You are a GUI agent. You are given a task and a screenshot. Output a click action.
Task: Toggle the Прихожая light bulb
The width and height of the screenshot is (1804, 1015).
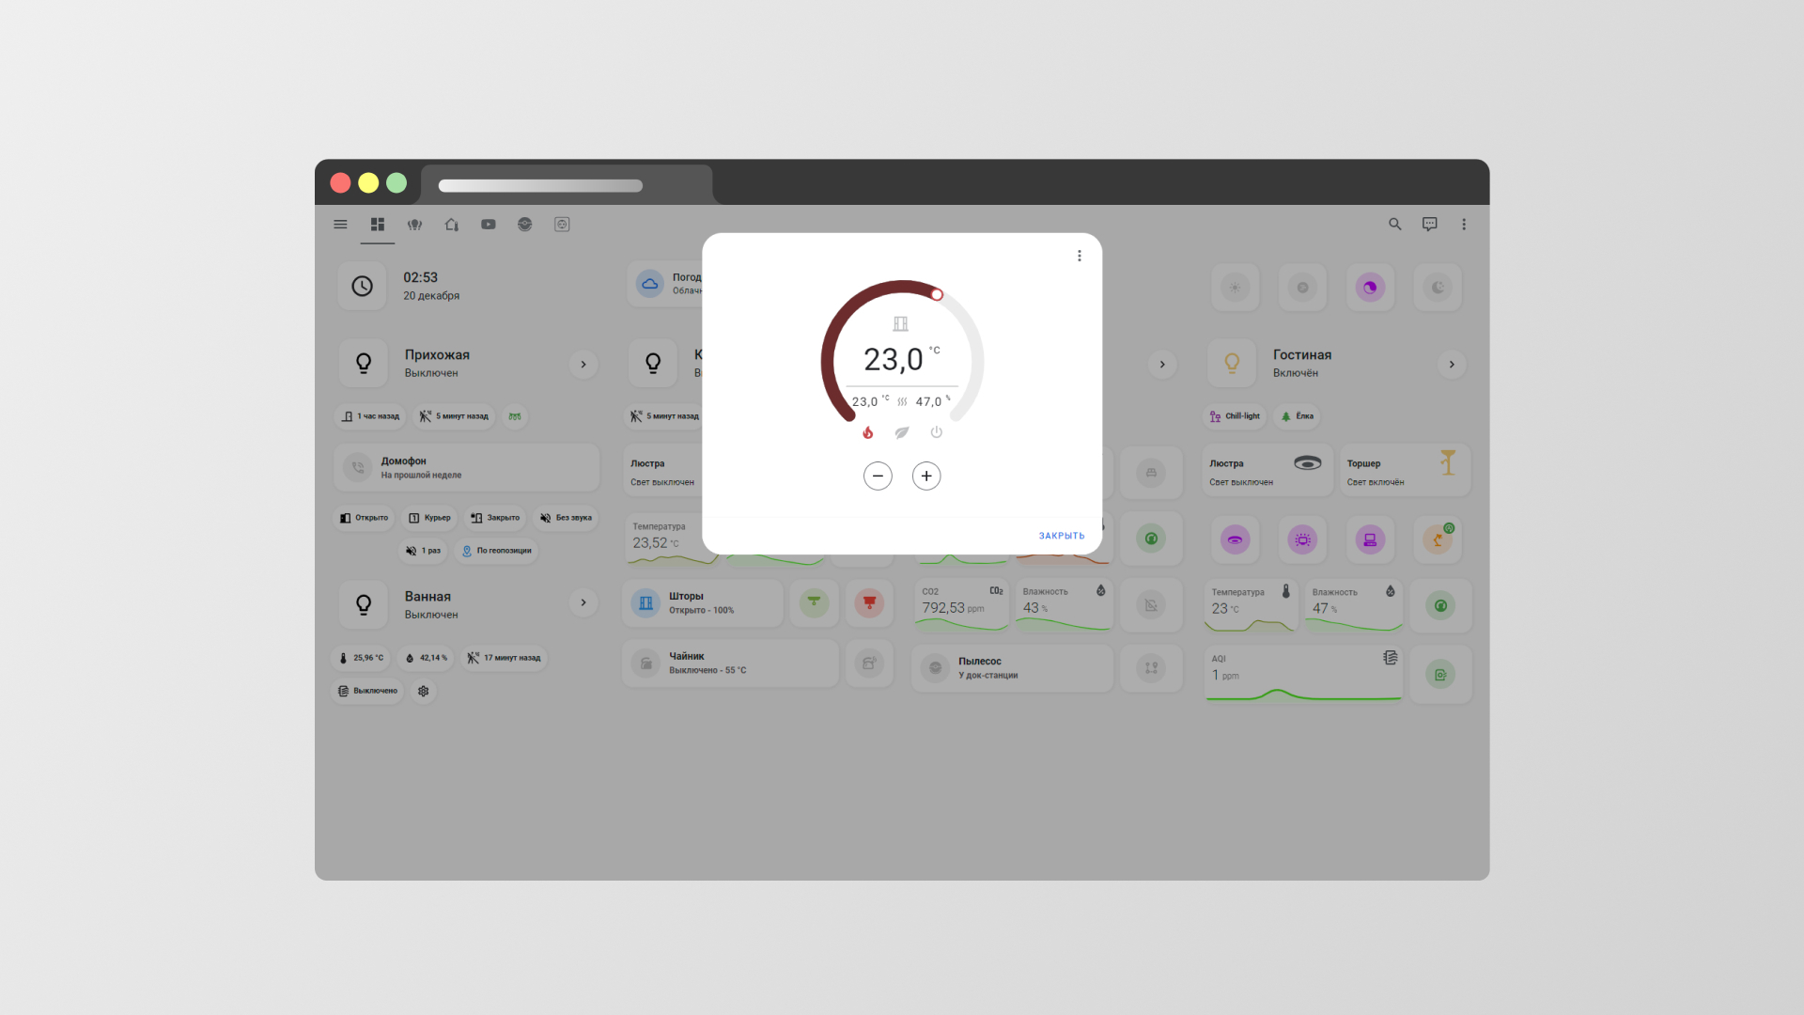(x=364, y=364)
